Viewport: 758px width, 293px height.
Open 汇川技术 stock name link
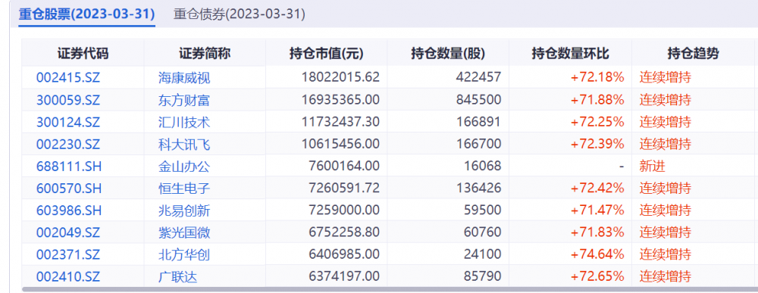(x=184, y=122)
